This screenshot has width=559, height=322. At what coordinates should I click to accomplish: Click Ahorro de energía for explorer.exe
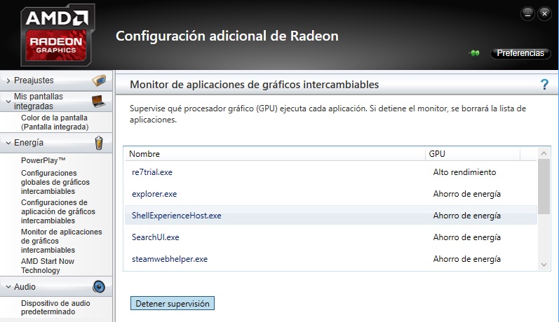click(x=466, y=194)
